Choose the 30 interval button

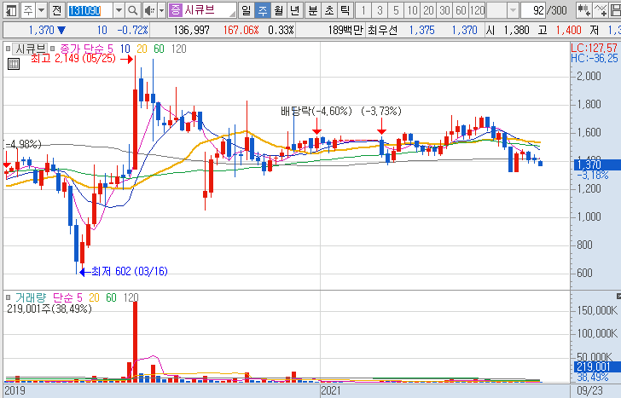444,10
